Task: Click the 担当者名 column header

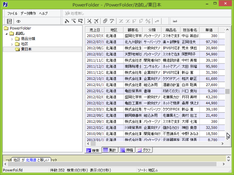Action: pos(190,30)
